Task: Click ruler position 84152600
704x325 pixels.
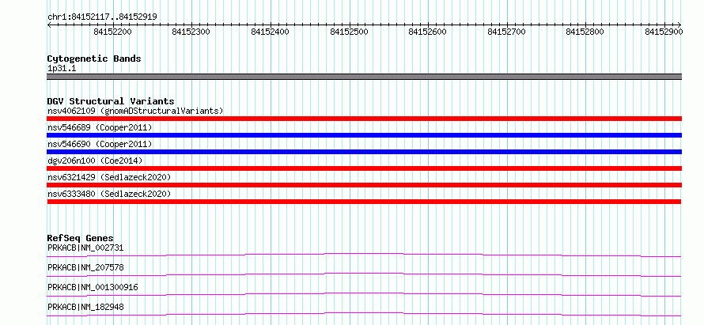Action: pyautogui.click(x=428, y=32)
